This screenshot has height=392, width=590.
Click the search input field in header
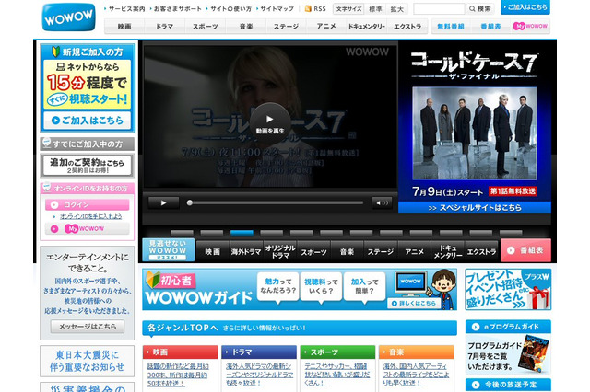point(439,8)
